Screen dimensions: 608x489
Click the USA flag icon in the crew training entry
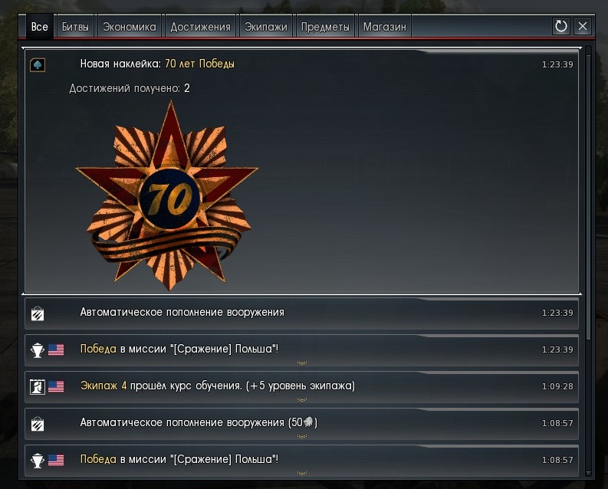click(x=56, y=386)
